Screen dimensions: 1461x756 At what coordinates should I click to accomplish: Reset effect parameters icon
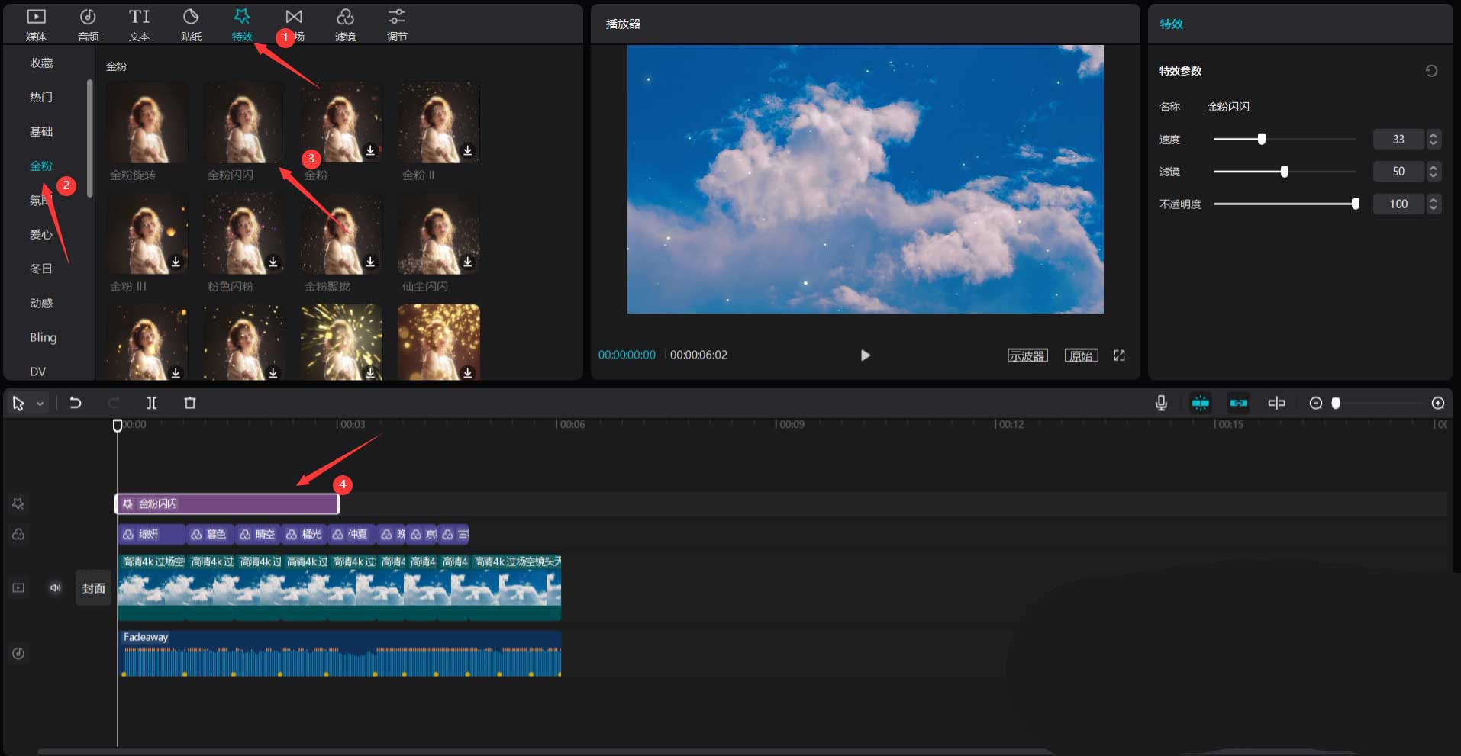click(x=1431, y=71)
